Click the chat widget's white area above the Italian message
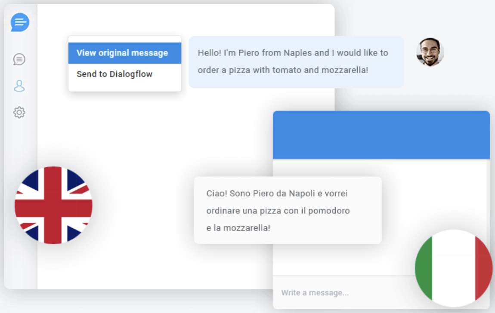 pos(381,168)
